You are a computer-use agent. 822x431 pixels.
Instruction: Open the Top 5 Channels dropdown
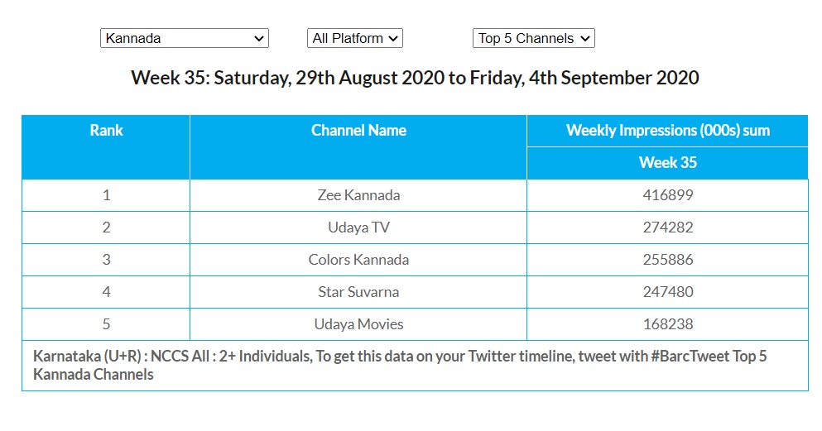pyautogui.click(x=534, y=38)
